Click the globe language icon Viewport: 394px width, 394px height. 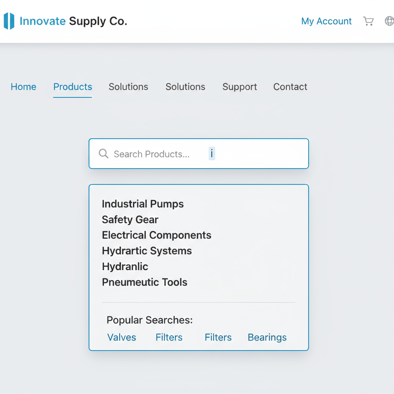point(389,21)
